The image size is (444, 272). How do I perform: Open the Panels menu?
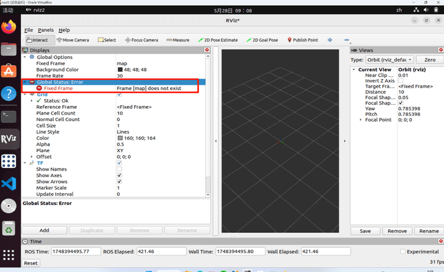(46, 30)
